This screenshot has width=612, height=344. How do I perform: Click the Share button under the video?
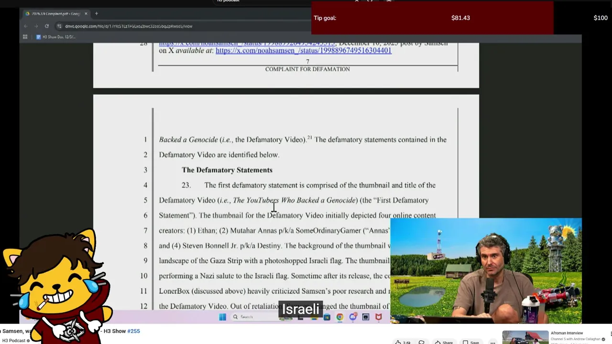click(443, 342)
